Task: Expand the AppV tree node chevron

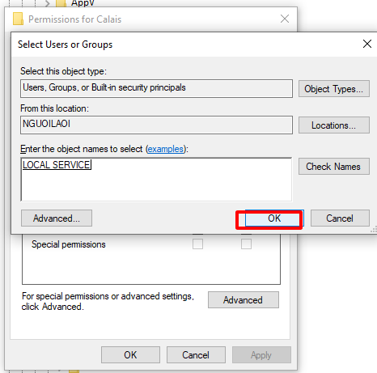Action: tap(48, 3)
